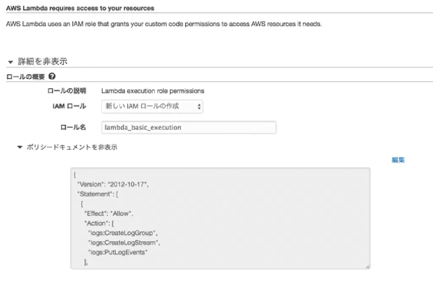Collapse details using the 詳細を非表示 triangle
Viewport: 433px width, 295px height.
click(11, 62)
